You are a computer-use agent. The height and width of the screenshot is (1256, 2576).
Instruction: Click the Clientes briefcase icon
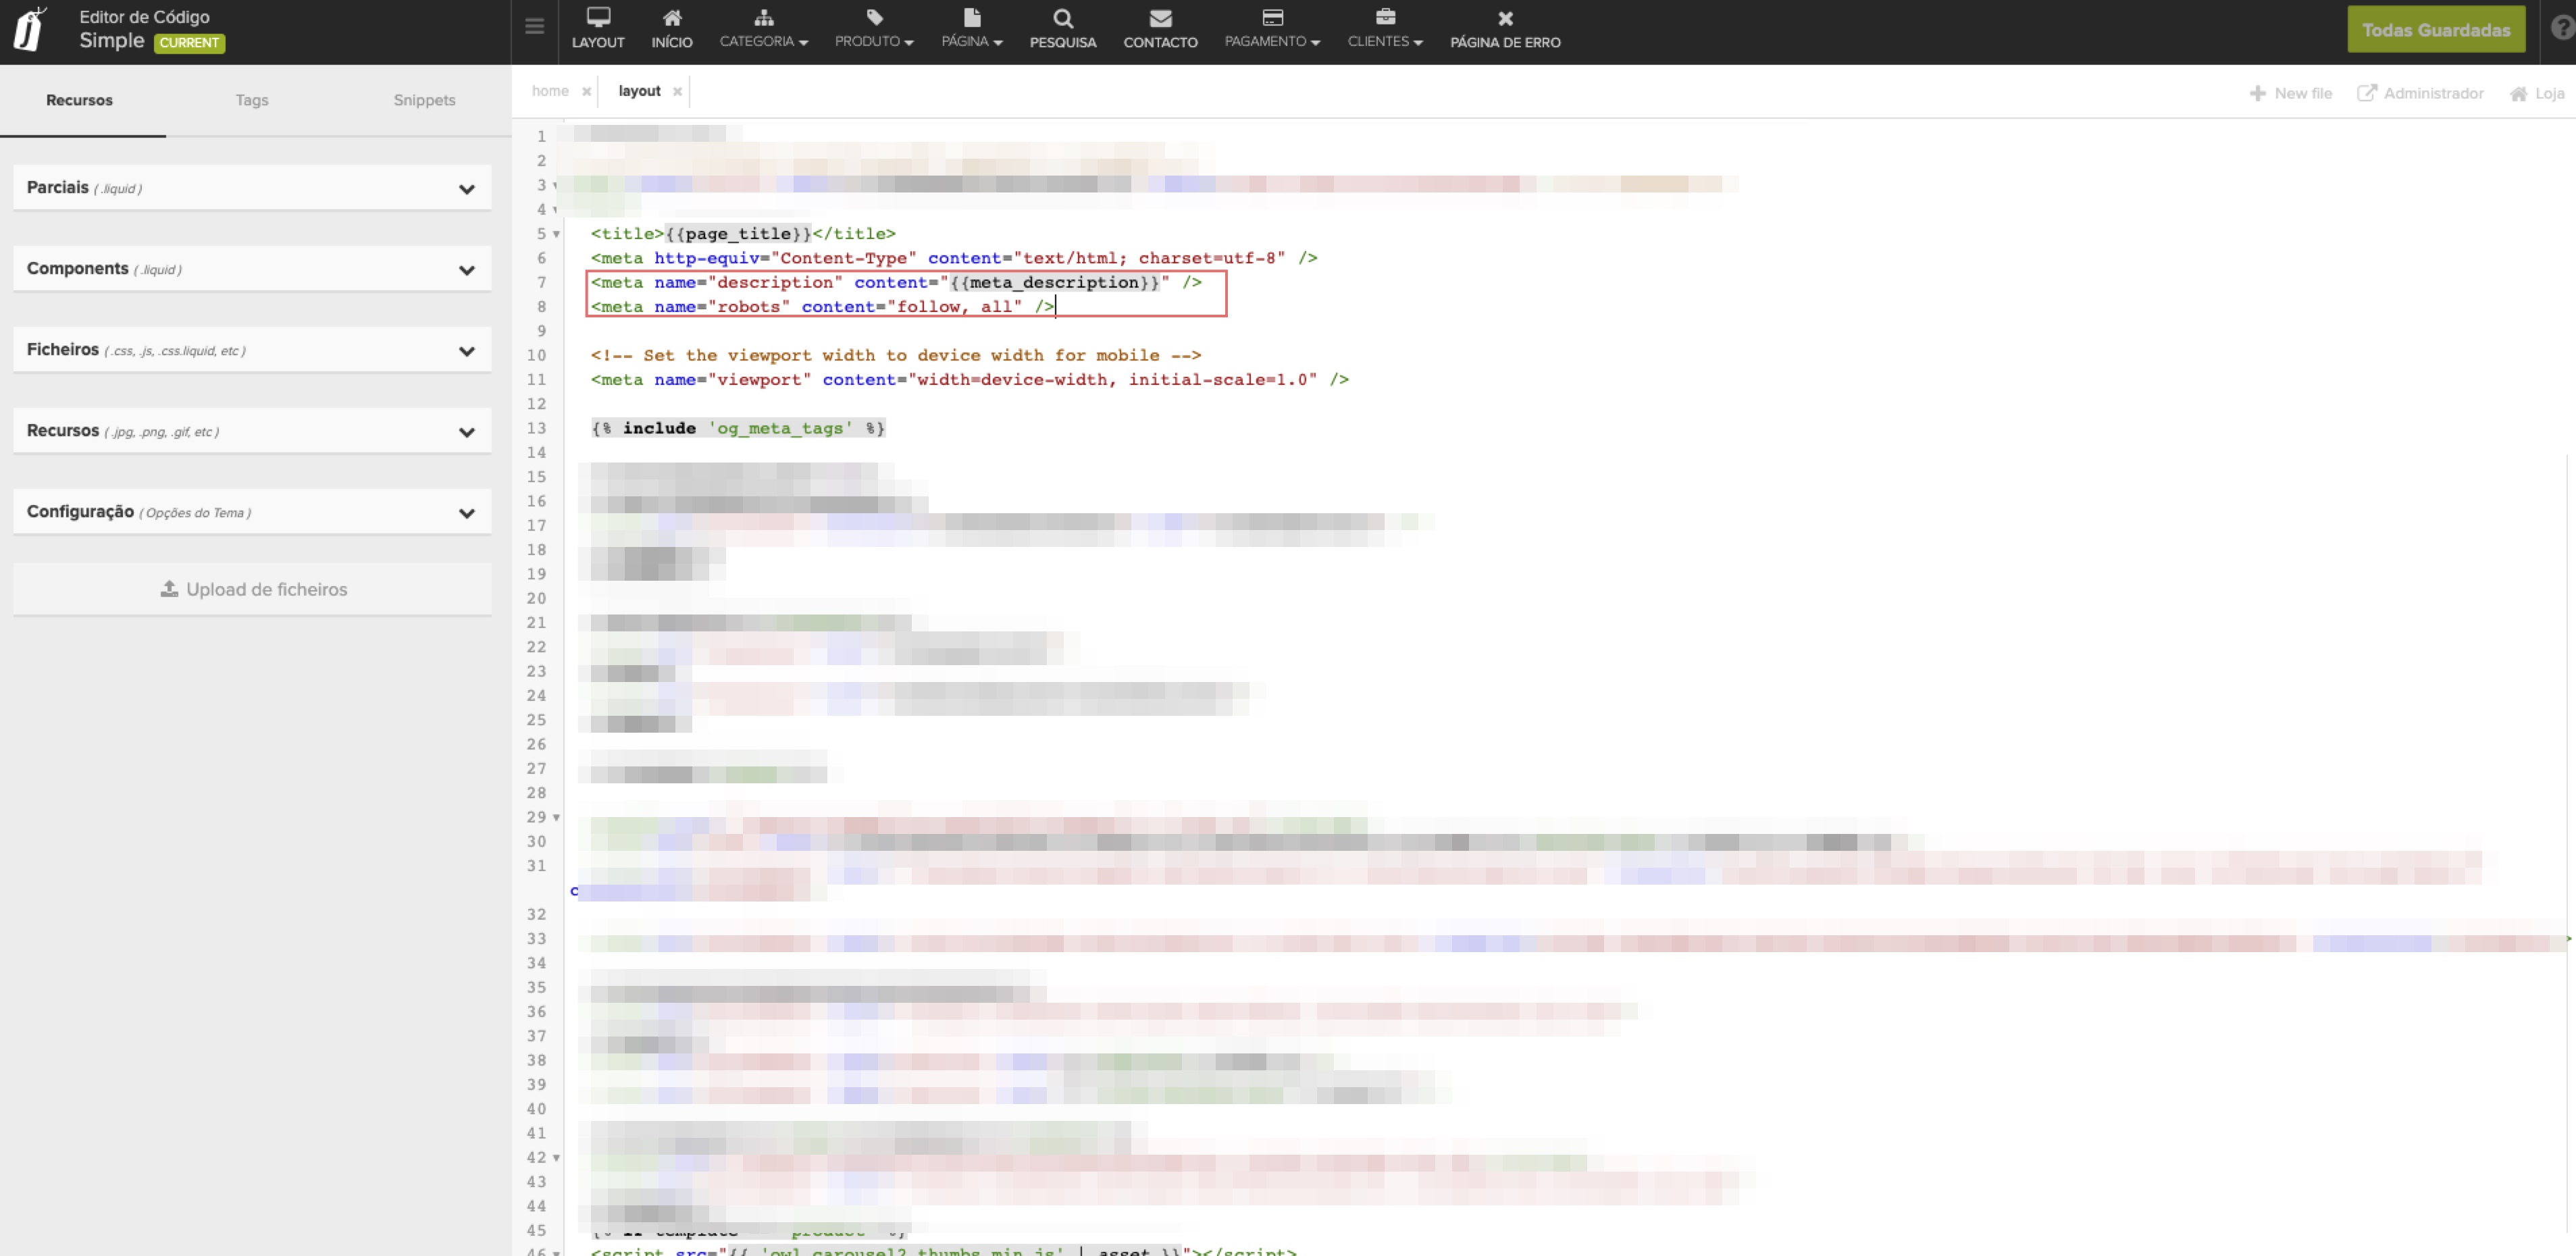click(1385, 17)
